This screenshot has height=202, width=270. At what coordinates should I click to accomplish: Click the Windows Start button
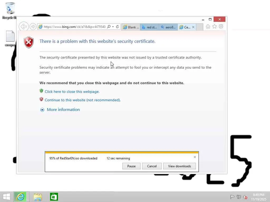(x=7, y=197)
